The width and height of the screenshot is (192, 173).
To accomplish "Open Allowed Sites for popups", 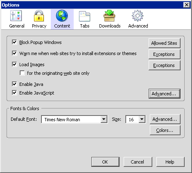I will (164, 43).
